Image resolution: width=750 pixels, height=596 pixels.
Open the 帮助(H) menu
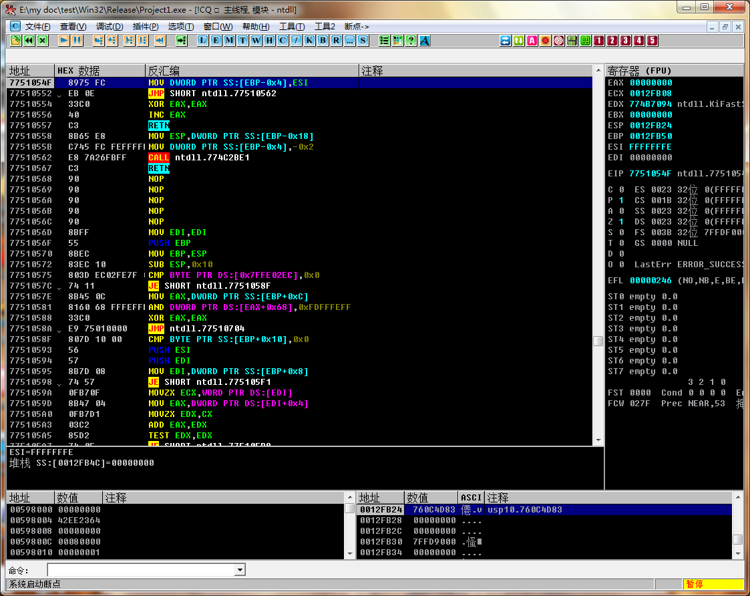click(255, 26)
